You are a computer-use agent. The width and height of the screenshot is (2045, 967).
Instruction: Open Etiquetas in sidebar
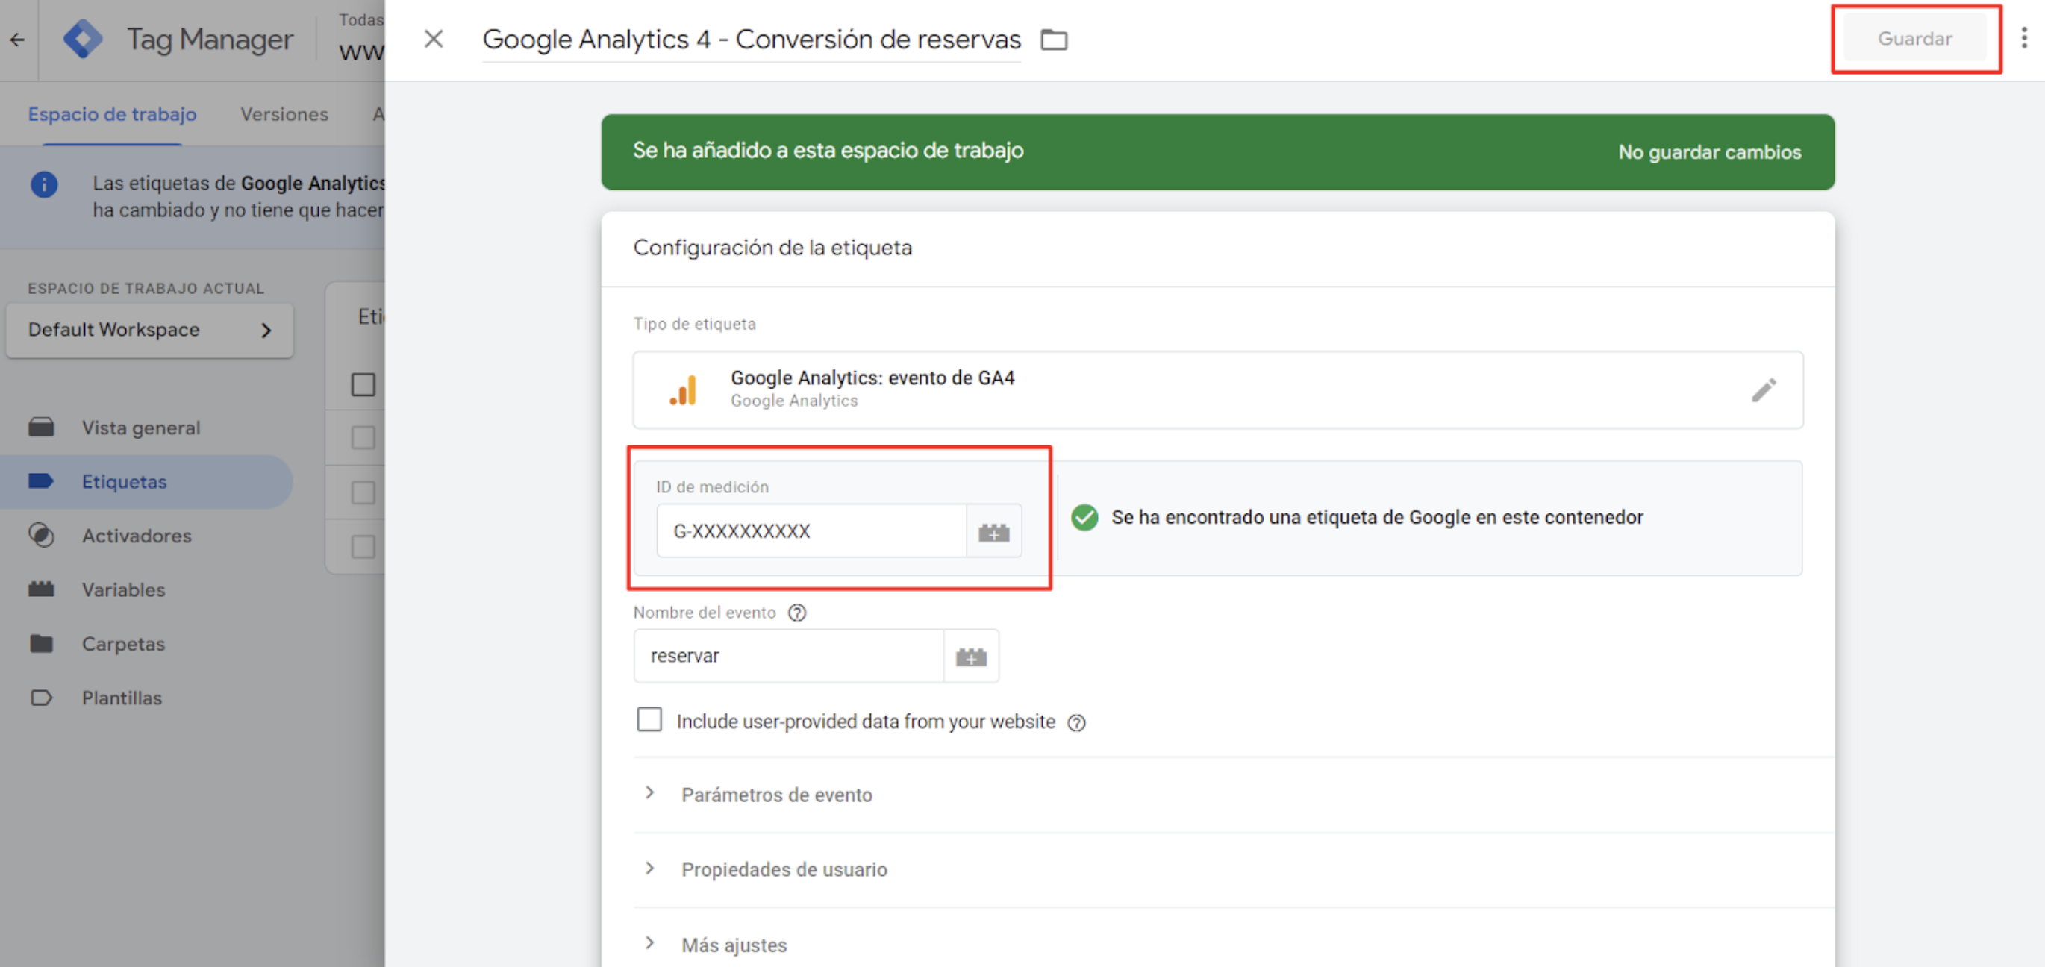point(147,482)
